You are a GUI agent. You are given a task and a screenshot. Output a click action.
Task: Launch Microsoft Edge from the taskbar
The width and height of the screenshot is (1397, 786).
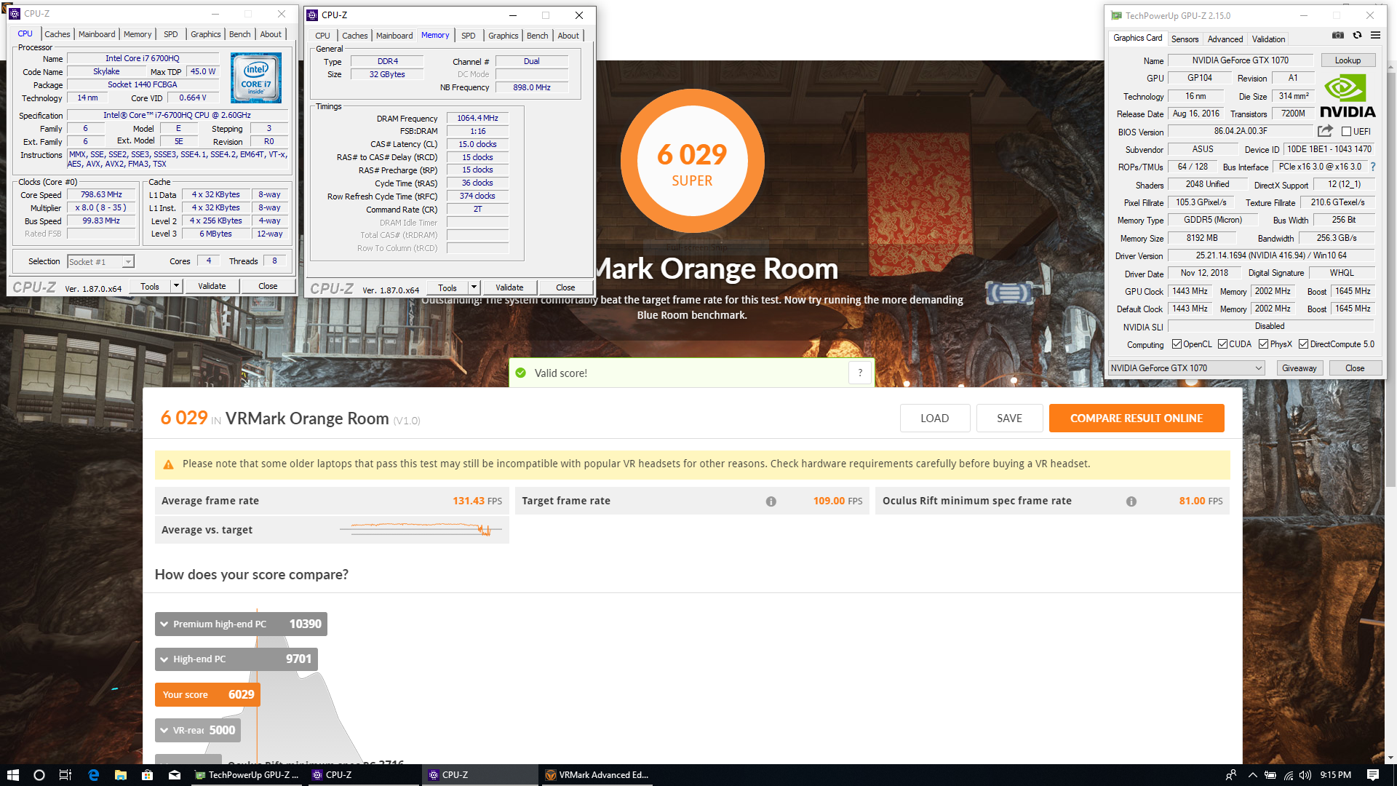[x=93, y=775]
